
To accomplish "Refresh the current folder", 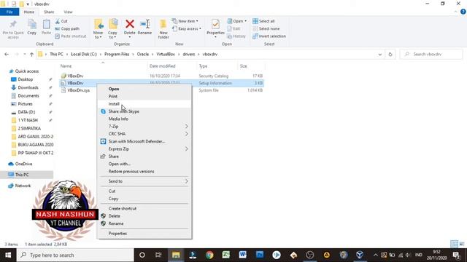I will coord(390,55).
